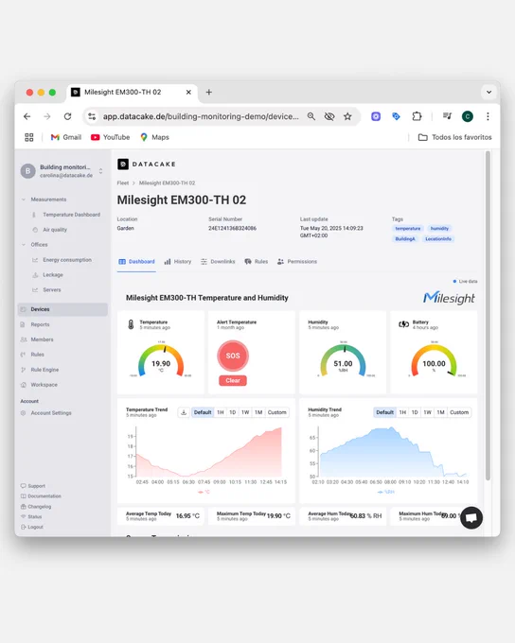Open site information icon in address bar
The width and height of the screenshot is (515, 643).
coord(92,116)
